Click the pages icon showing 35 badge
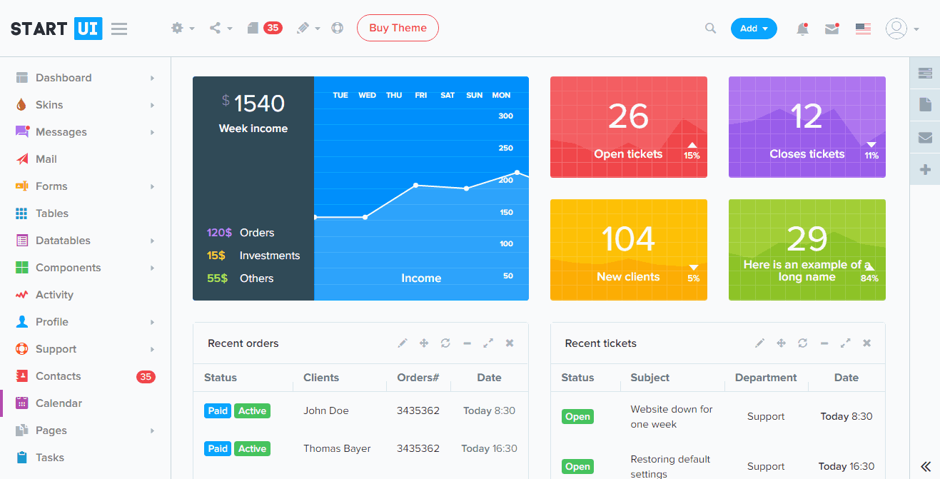The height and width of the screenshot is (479, 940). pos(253,27)
